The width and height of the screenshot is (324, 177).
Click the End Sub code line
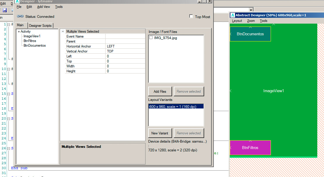[19, 168]
